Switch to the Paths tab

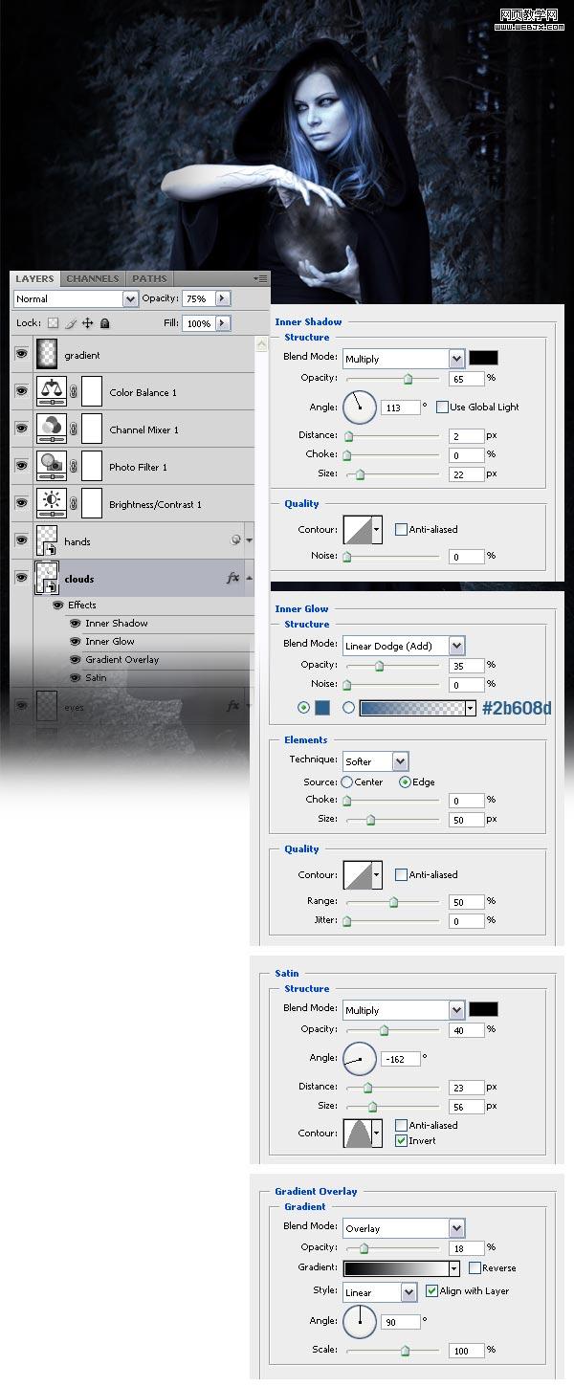[149, 278]
